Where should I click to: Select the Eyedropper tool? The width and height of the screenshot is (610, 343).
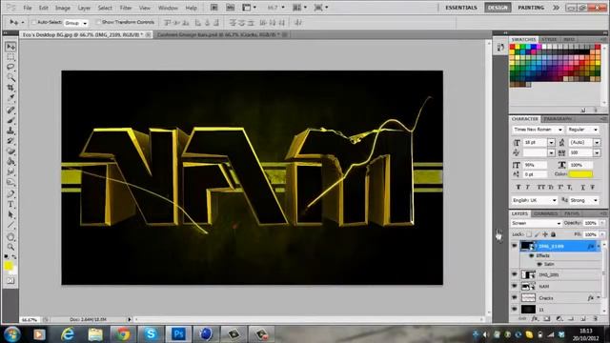click(10, 97)
